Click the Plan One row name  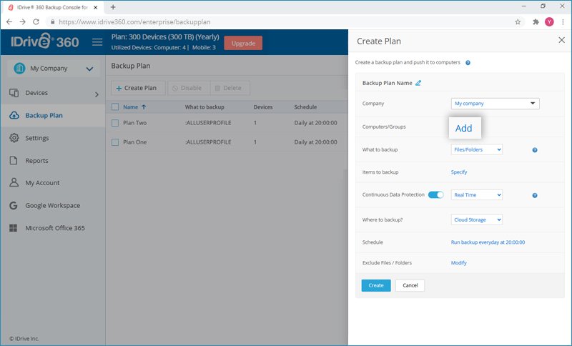tap(134, 142)
